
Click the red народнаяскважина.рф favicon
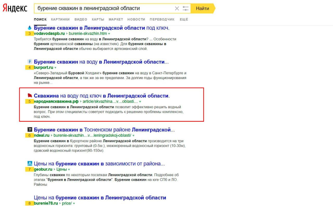[x=29, y=96]
